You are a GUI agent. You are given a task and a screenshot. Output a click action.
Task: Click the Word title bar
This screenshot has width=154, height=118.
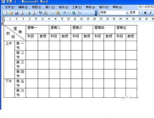pyautogui.click(x=77, y=2)
